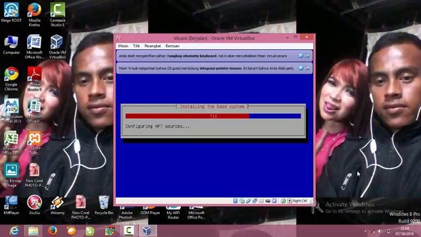
Task: Open the Tilik menu
Action: (x=136, y=46)
